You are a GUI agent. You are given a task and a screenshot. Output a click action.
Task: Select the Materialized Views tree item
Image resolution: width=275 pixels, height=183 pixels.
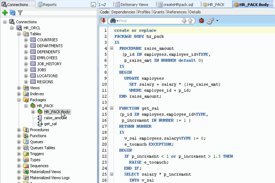click(45, 172)
